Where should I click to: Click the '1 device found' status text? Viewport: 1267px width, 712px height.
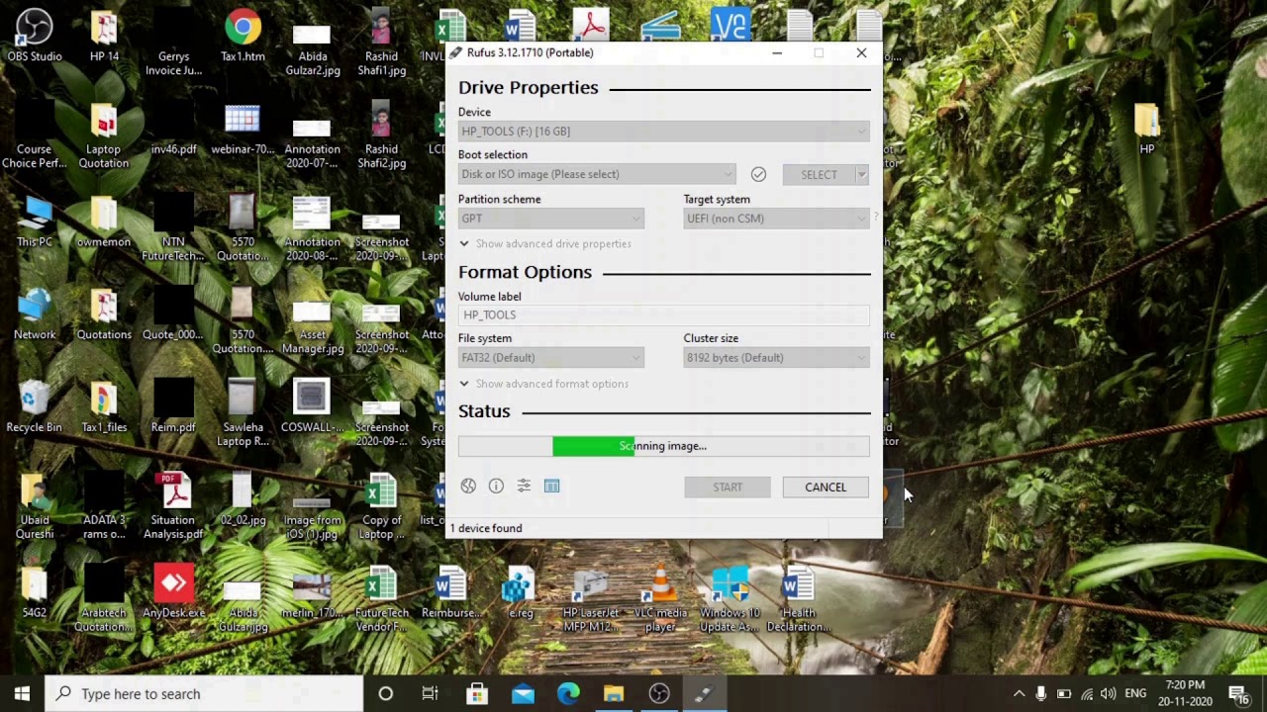486,528
